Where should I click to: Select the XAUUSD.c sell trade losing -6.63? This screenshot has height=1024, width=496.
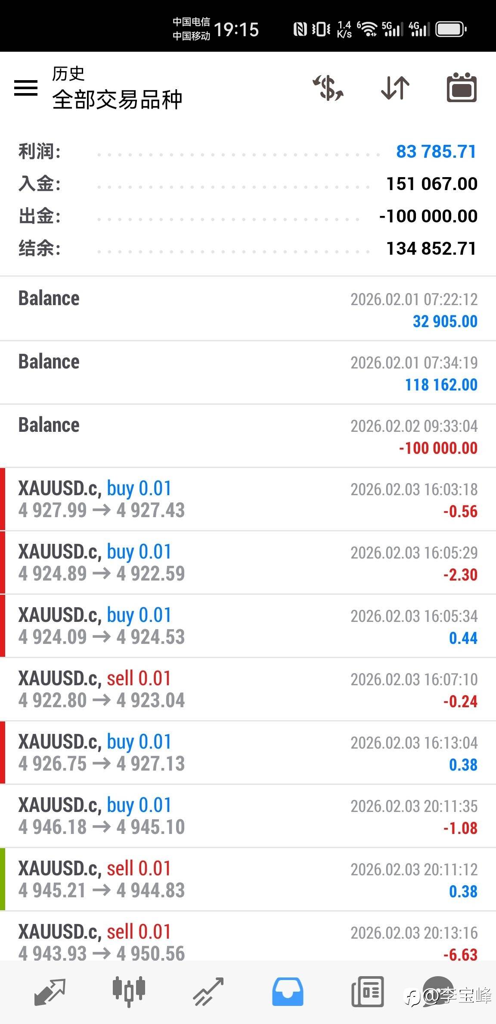(x=248, y=942)
